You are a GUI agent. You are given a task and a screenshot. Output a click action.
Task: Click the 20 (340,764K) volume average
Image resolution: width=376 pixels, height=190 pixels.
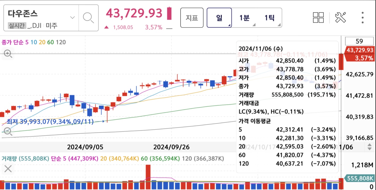tap(120, 159)
